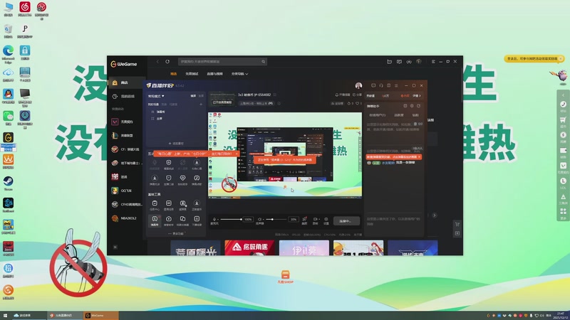570x320 pixels.
Task: Open the streamer avatar in 直播伴侣
Action: coord(358,85)
